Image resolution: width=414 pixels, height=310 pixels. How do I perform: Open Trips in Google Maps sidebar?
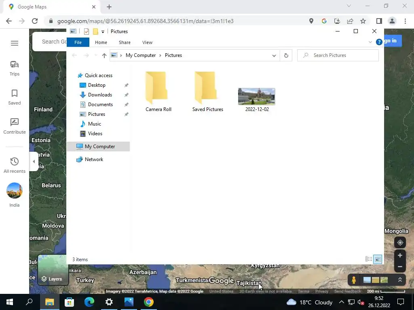15,68
